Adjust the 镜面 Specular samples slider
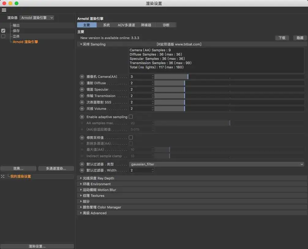Viewport: 308px width, 249px height. (x=229, y=89)
